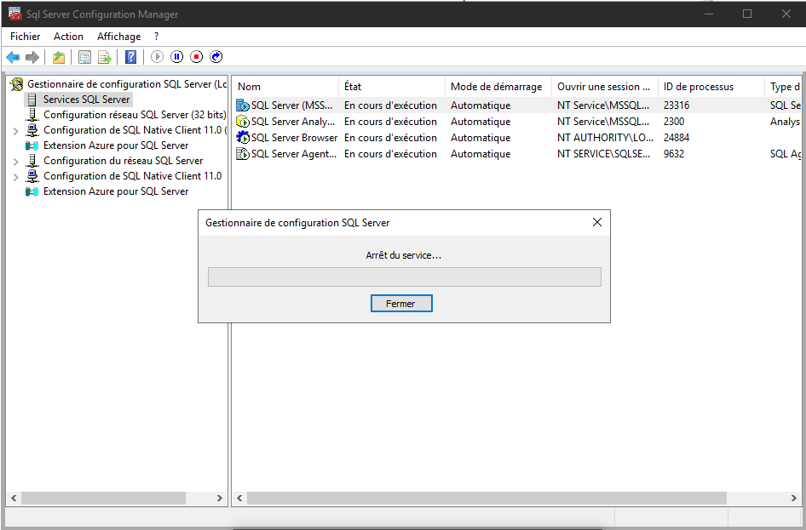Image resolution: width=806 pixels, height=530 pixels.
Task: Click the Export list toolbar icon
Action: (x=105, y=57)
